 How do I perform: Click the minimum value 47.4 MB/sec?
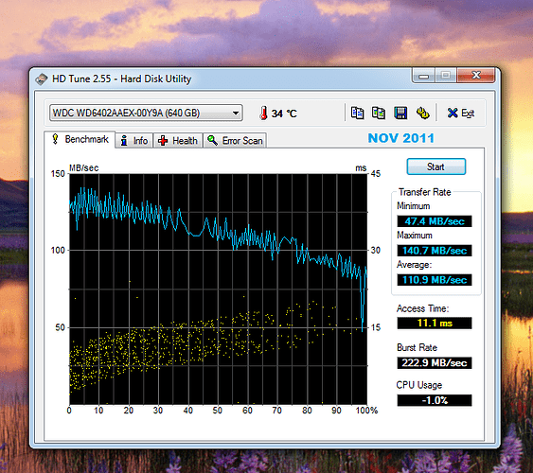pyautogui.click(x=435, y=221)
